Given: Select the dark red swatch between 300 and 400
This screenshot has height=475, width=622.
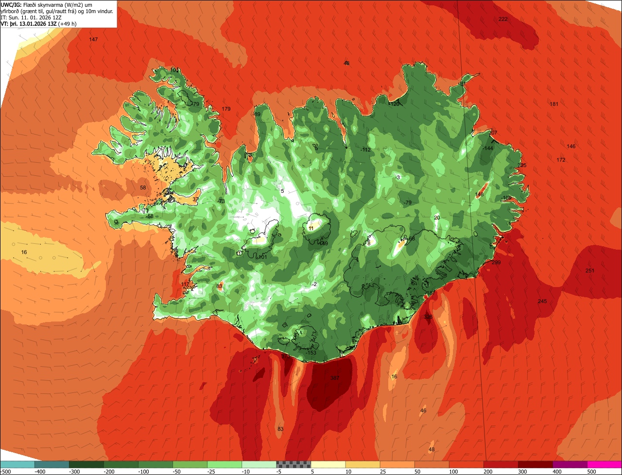Looking at the screenshot, I should pos(535,464).
